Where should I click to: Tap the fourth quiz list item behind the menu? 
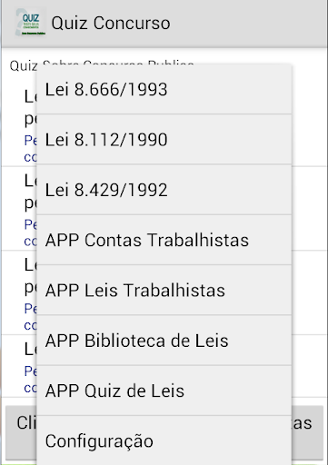[19, 366]
